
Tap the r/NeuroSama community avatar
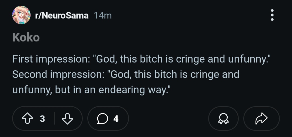(21, 15)
